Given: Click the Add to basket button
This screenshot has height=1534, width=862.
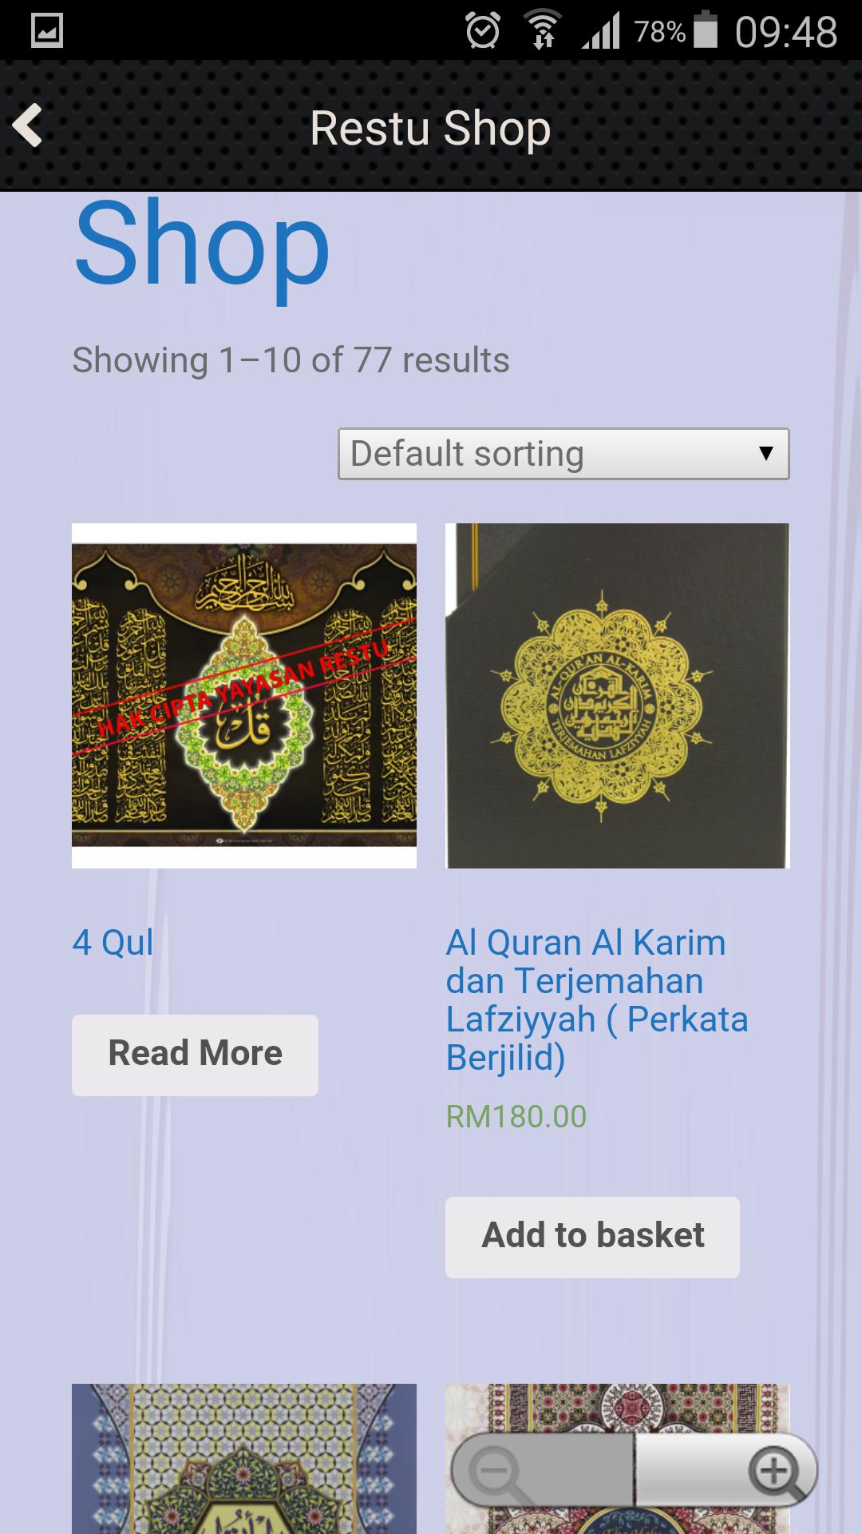Looking at the screenshot, I should [592, 1237].
